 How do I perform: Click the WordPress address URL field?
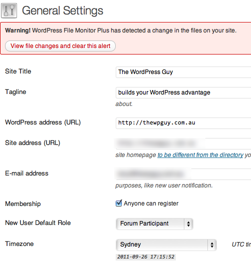183,123
